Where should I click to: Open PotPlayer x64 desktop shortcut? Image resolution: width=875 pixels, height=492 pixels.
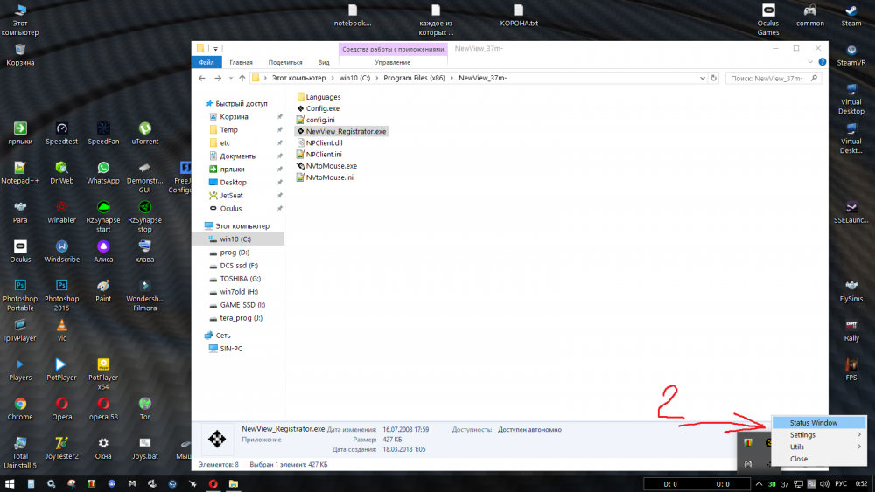coord(103,373)
